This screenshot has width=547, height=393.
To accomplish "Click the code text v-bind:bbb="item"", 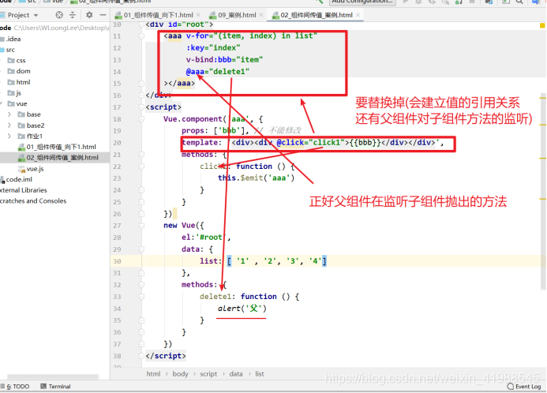I will tap(224, 60).
